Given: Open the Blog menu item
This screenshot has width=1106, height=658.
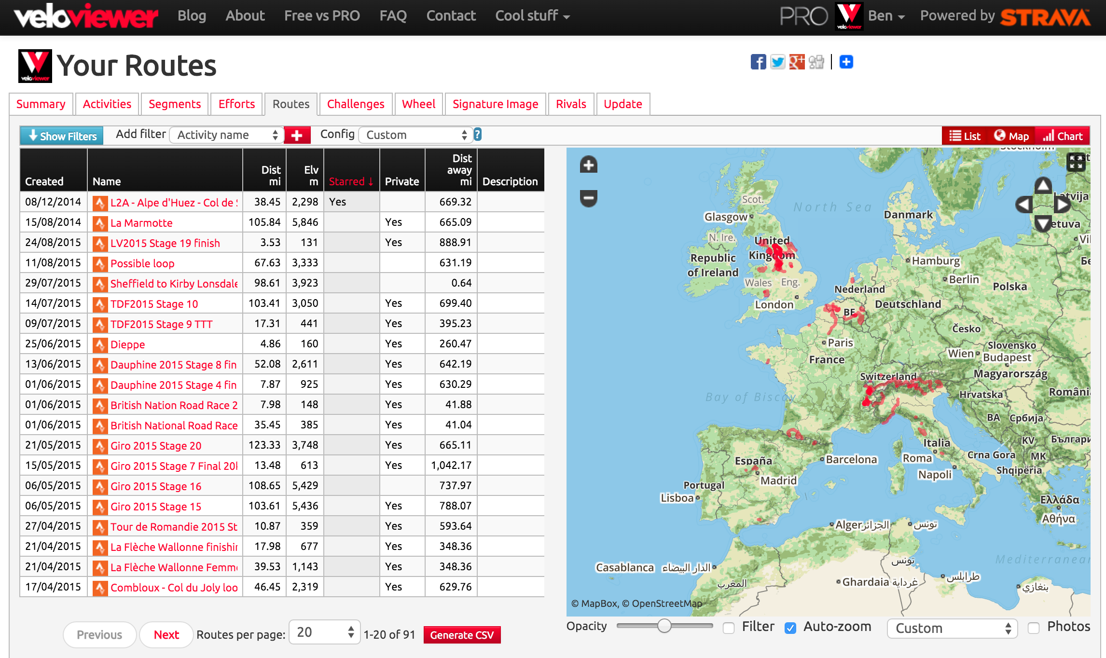Looking at the screenshot, I should pyautogui.click(x=192, y=16).
